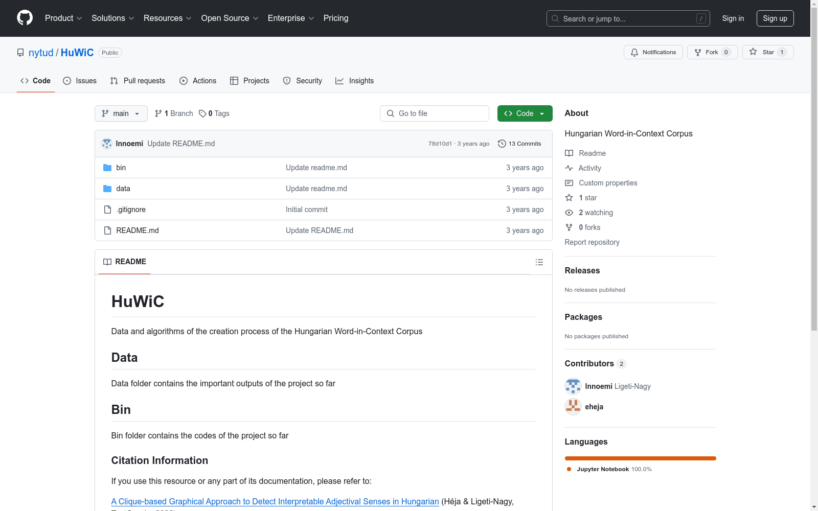Viewport: 818px width, 511px height.
Task: Open the Contributors section heading link
Action: tap(596, 364)
